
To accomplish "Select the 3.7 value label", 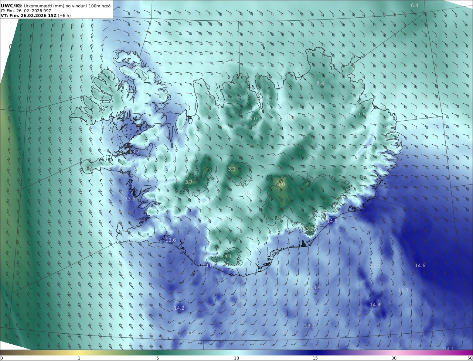I will pos(189,182).
